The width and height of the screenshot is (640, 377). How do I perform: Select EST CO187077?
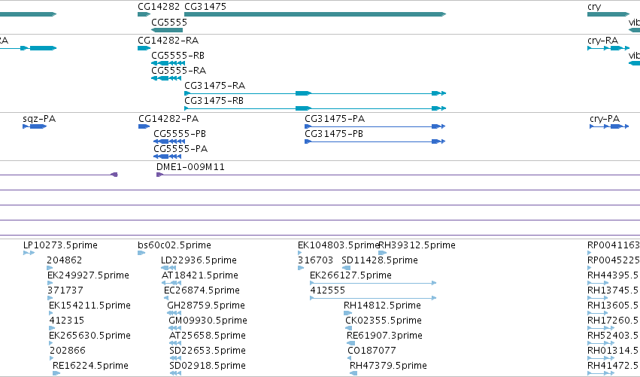click(350, 358)
